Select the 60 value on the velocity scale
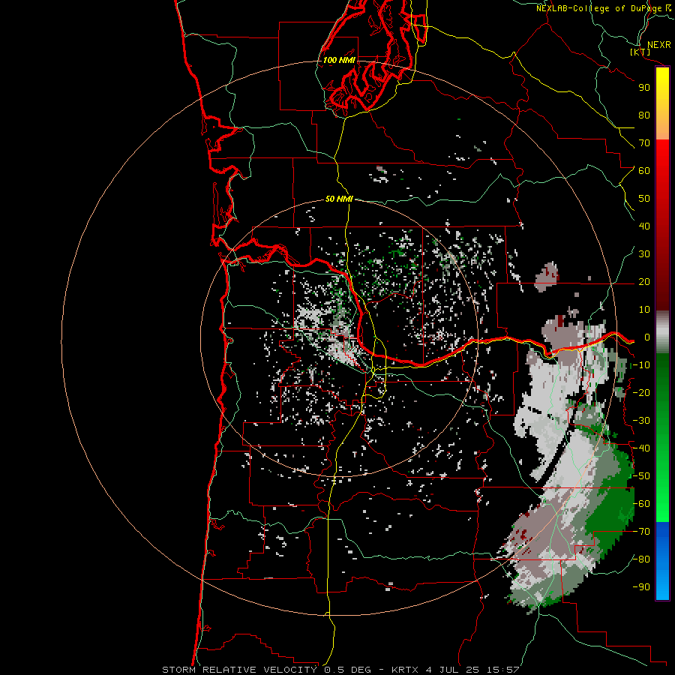The image size is (675, 675). pos(644,171)
